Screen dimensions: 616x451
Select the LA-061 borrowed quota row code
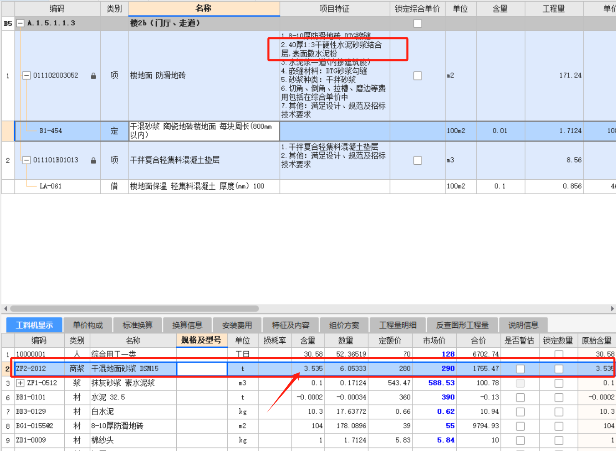coord(51,186)
